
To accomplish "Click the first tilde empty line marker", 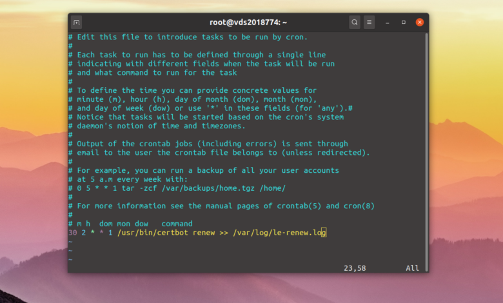I will [70, 242].
